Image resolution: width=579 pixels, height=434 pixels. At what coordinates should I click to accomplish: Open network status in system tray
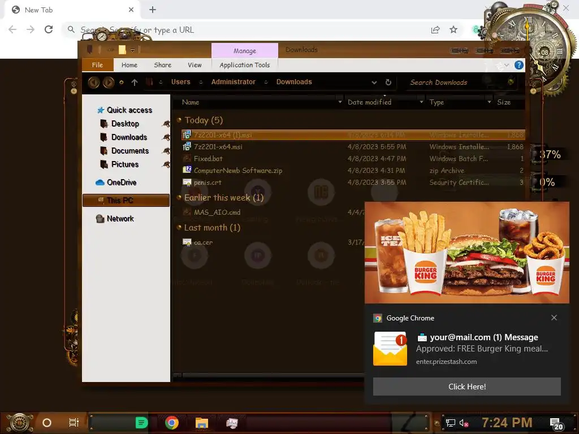point(450,423)
